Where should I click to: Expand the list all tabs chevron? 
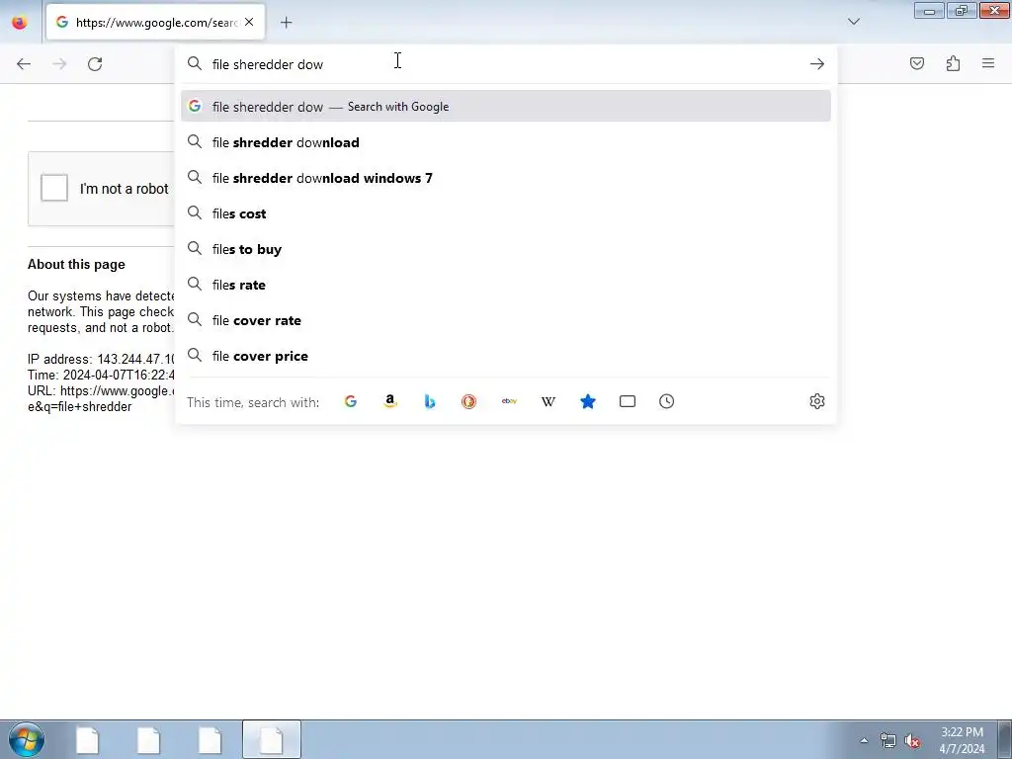[853, 22]
